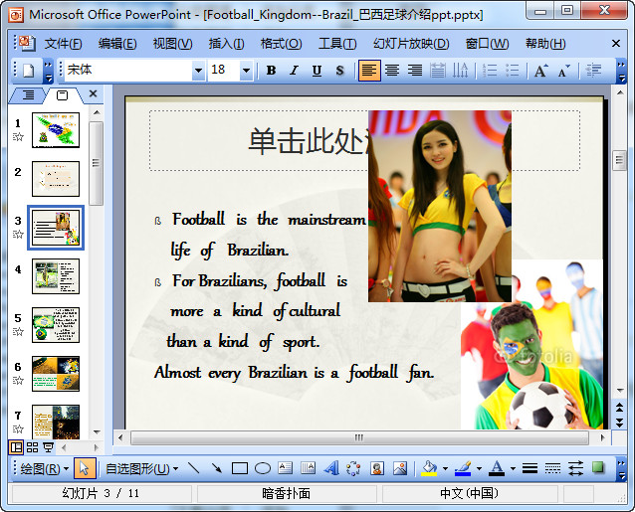
Task: Align text right
Action: (415, 71)
